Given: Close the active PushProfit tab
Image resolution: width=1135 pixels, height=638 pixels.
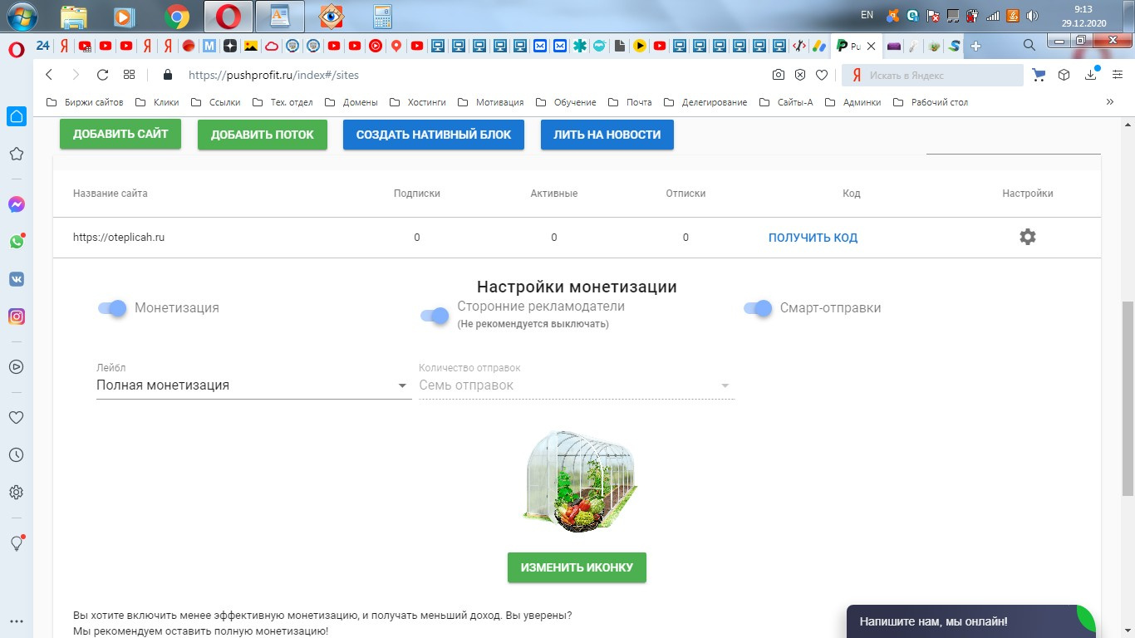Looking at the screenshot, I should click(x=872, y=47).
